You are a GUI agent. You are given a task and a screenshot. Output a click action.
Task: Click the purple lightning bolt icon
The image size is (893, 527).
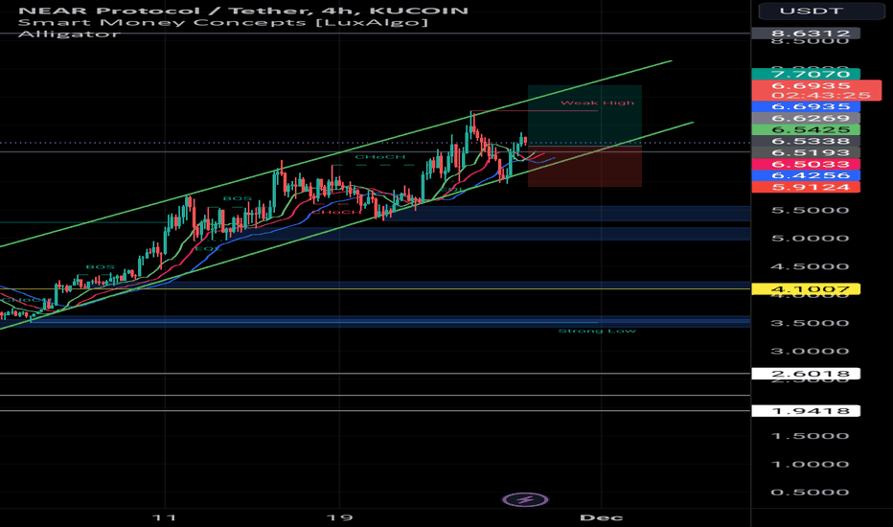coord(525,500)
